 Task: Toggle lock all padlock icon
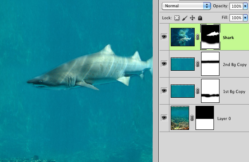point(200,18)
